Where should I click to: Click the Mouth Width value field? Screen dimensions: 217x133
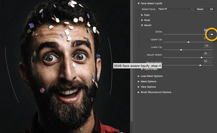[208, 53]
